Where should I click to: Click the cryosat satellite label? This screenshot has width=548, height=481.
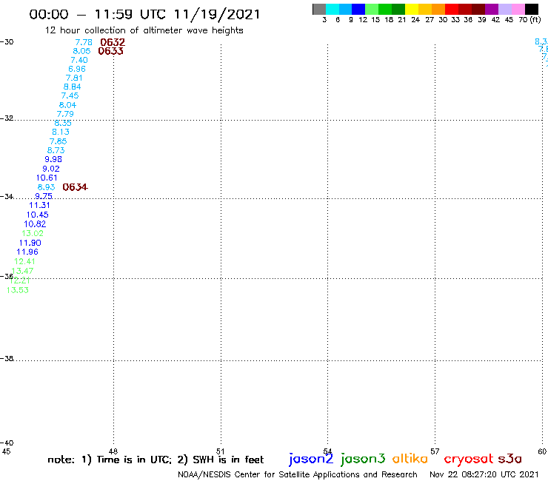pyautogui.click(x=469, y=460)
